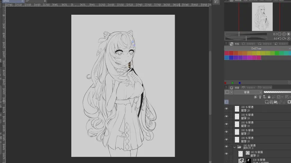Select layer 13 thumbnail
Image resolution: width=291 pixels, height=163 pixels.
coord(241,154)
